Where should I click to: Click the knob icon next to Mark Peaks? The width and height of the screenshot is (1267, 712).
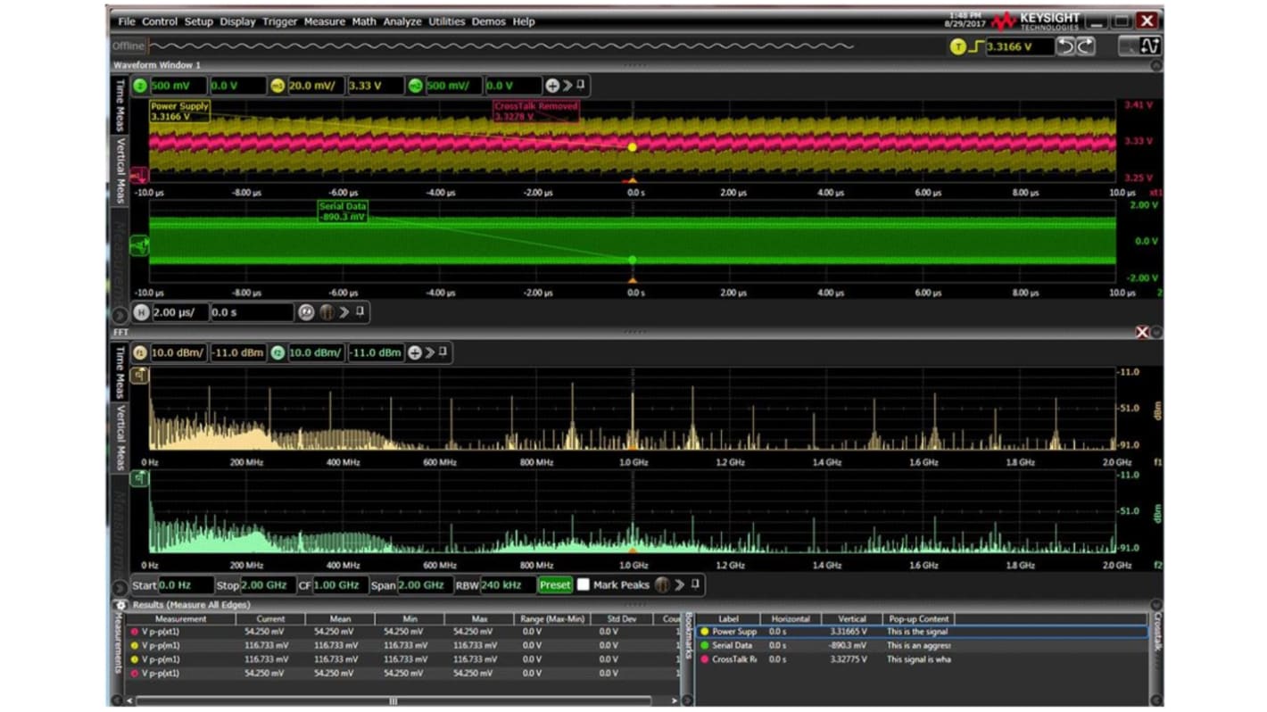tap(662, 585)
